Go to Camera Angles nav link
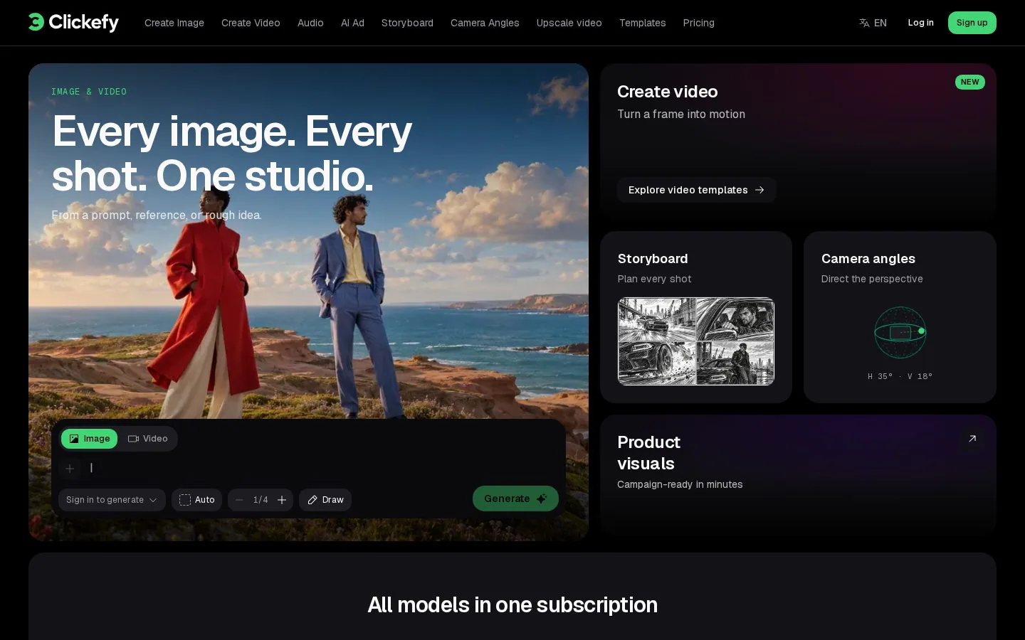This screenshot has width=1025, height=640. click(x=485, y=23)
